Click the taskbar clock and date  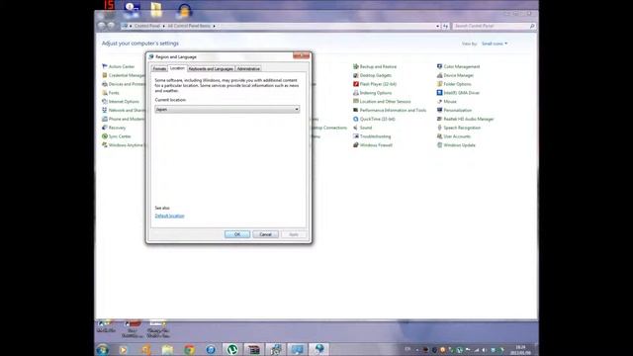[520, 350]
